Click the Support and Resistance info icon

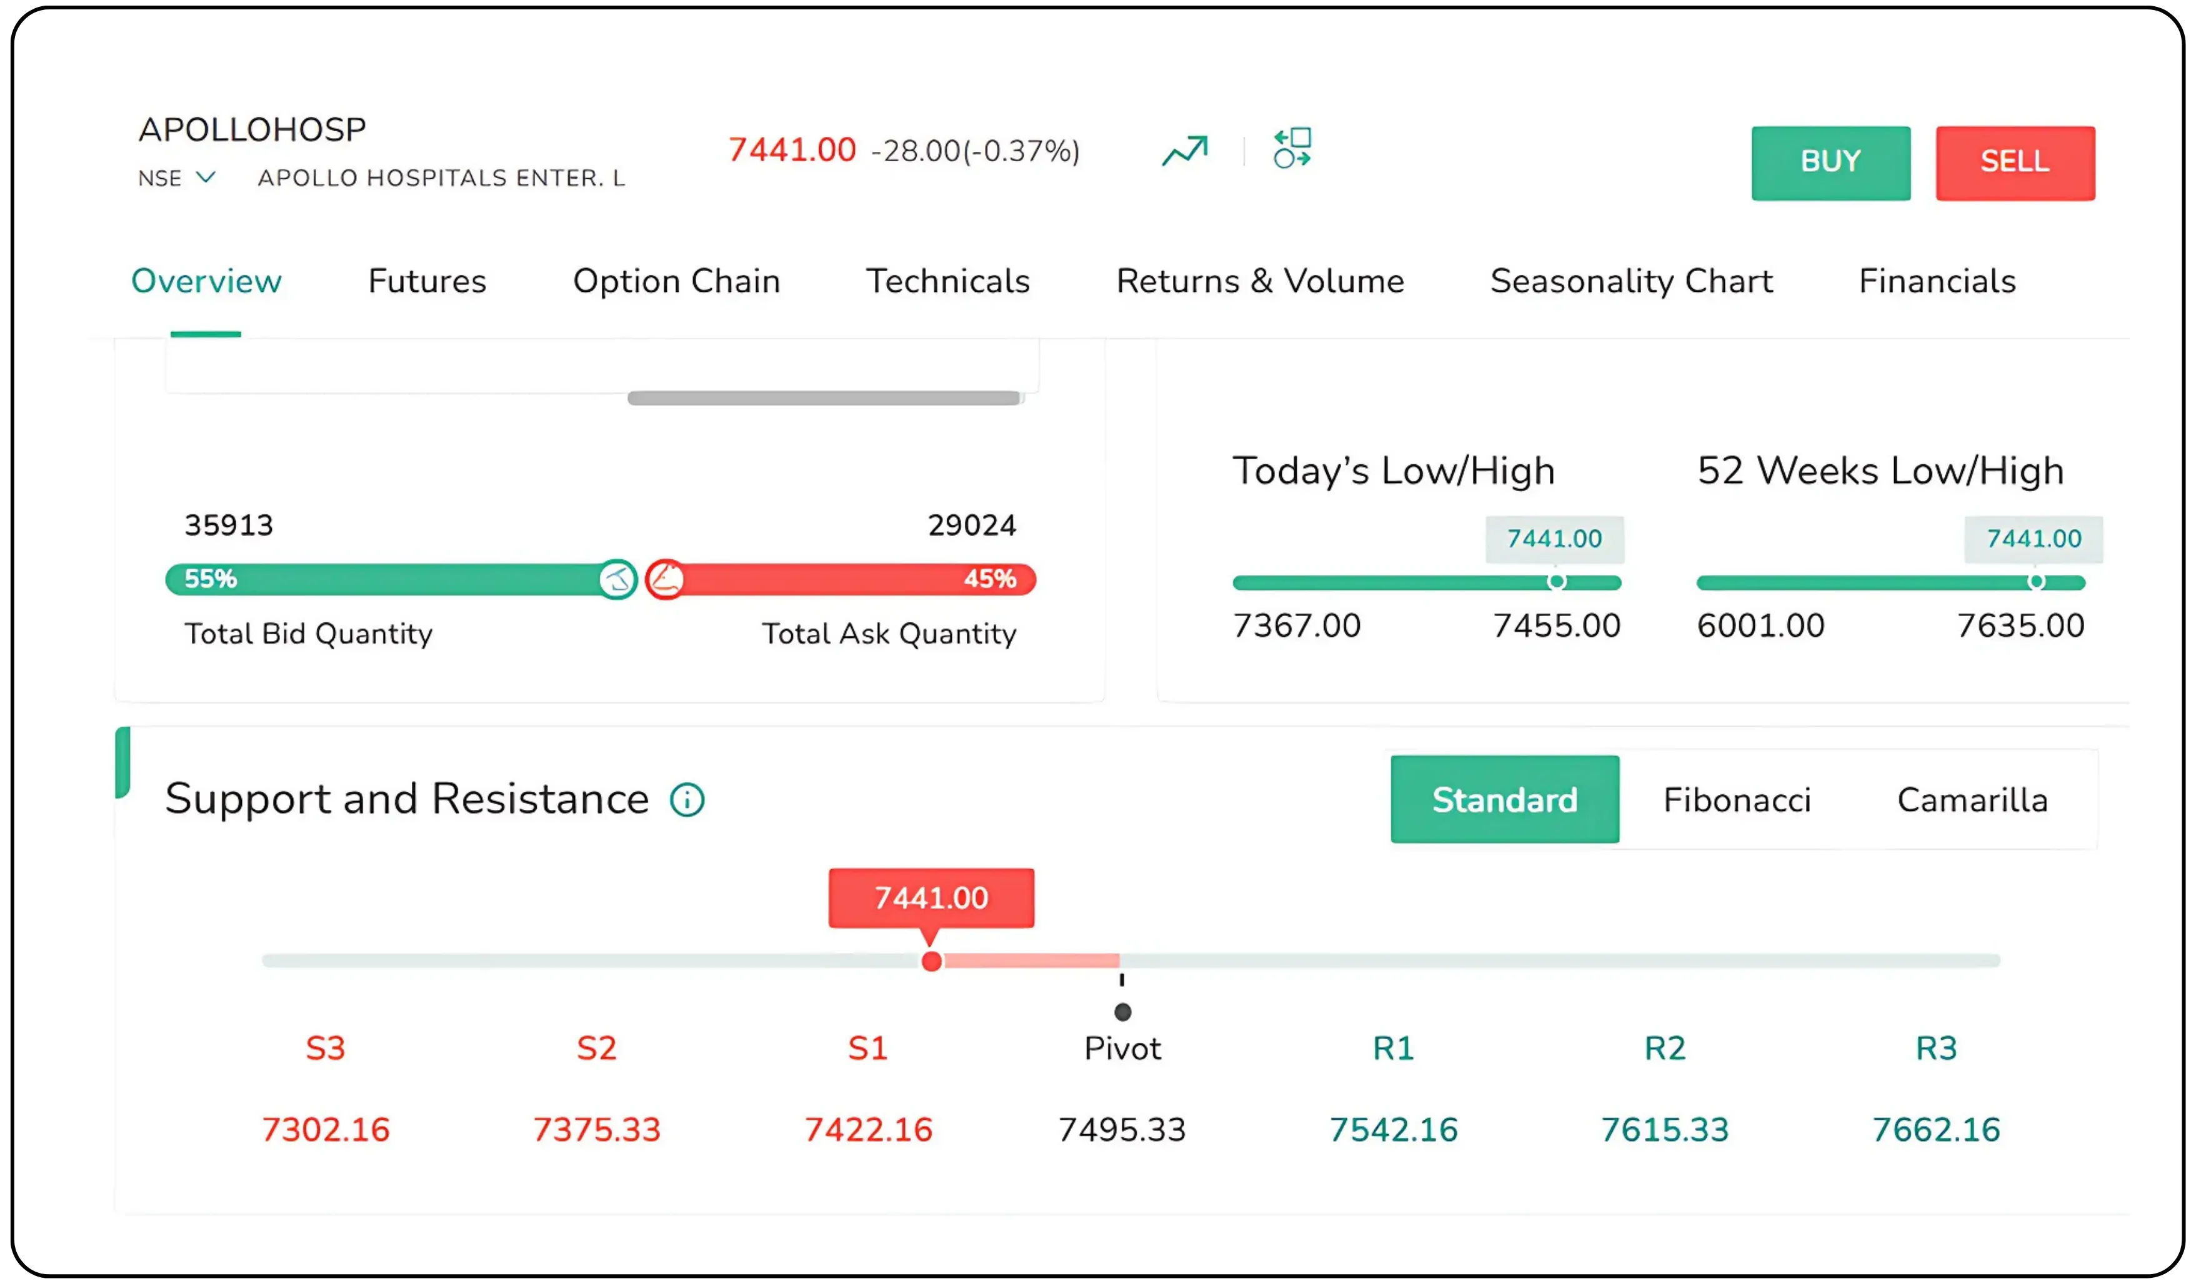[x=687, y=799]
